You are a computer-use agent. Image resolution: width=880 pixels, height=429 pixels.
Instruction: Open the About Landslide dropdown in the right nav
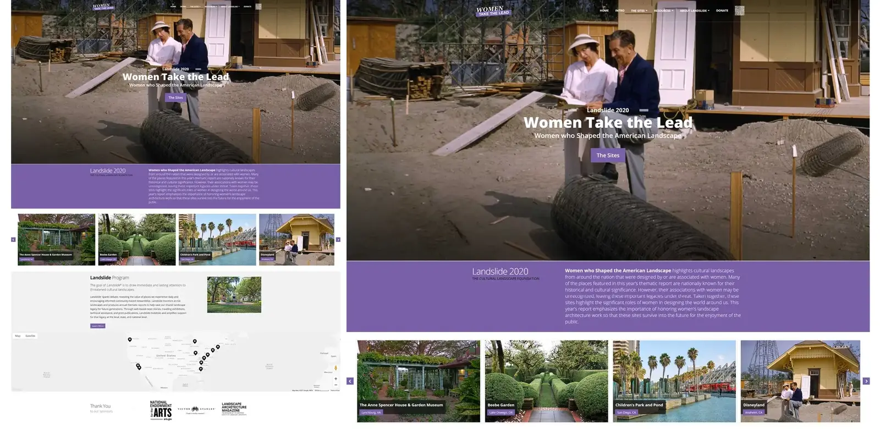coord(694,10)
